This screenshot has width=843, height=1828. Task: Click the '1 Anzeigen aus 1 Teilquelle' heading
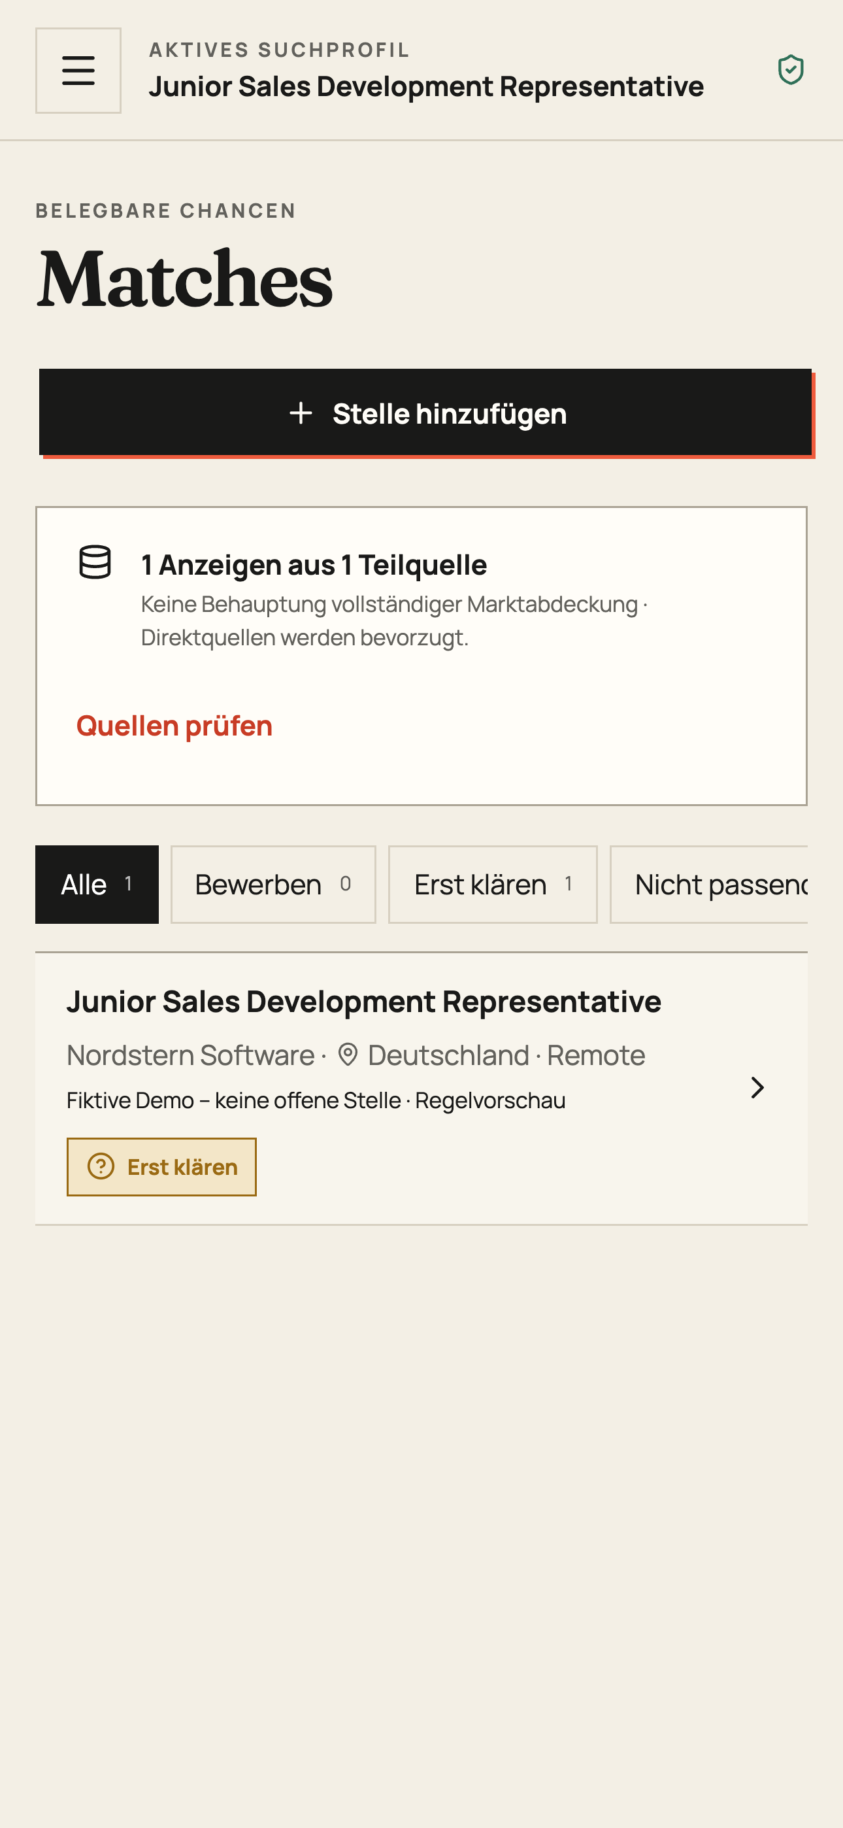click(x=314, y=565)
